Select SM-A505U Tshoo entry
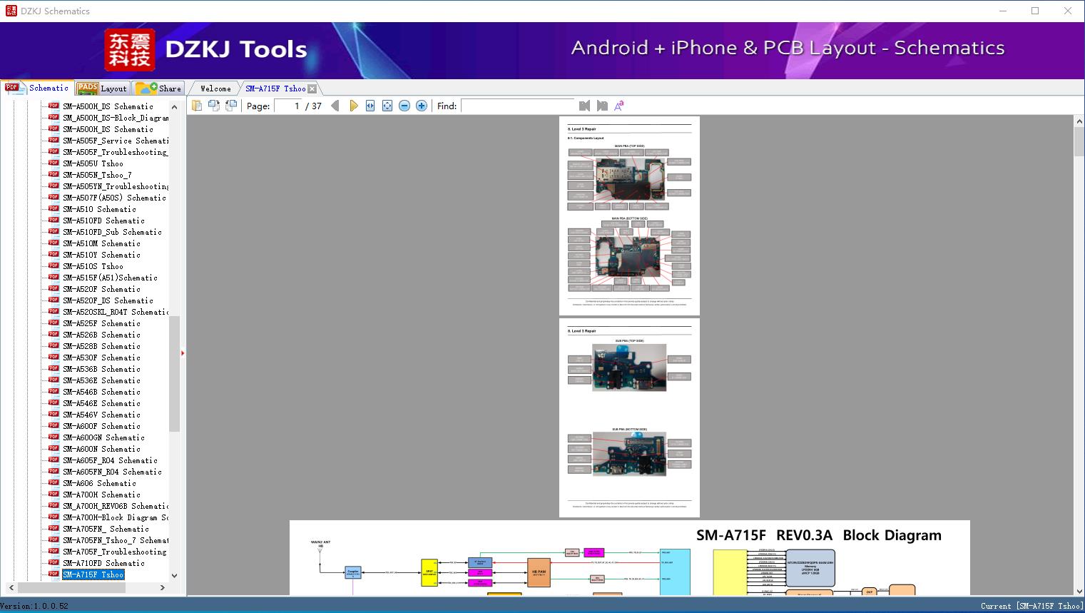Viewport: 1085px width, 613px height. 93,163
